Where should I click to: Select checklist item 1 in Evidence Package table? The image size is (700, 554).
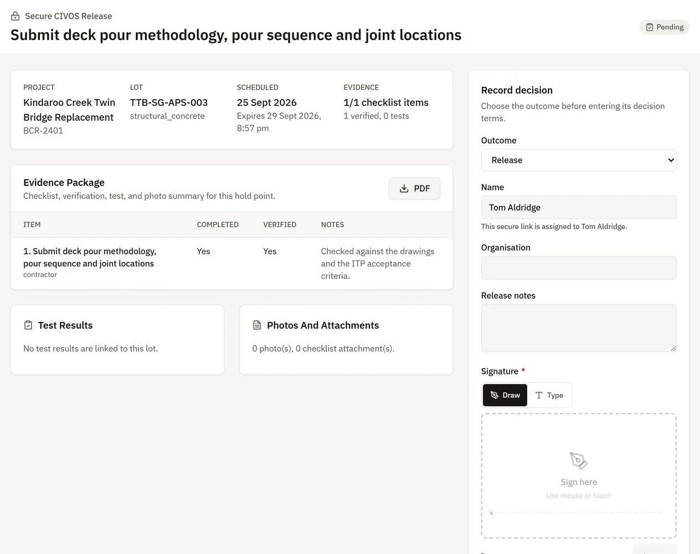click(232, 263)
